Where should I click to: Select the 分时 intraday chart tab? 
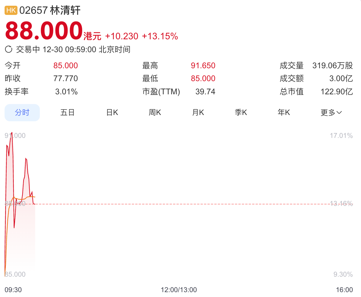(22, 112)
